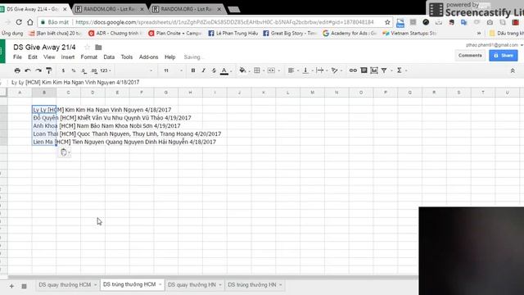Switch to second RANDOM.ORG browser tab

[187, 9]
